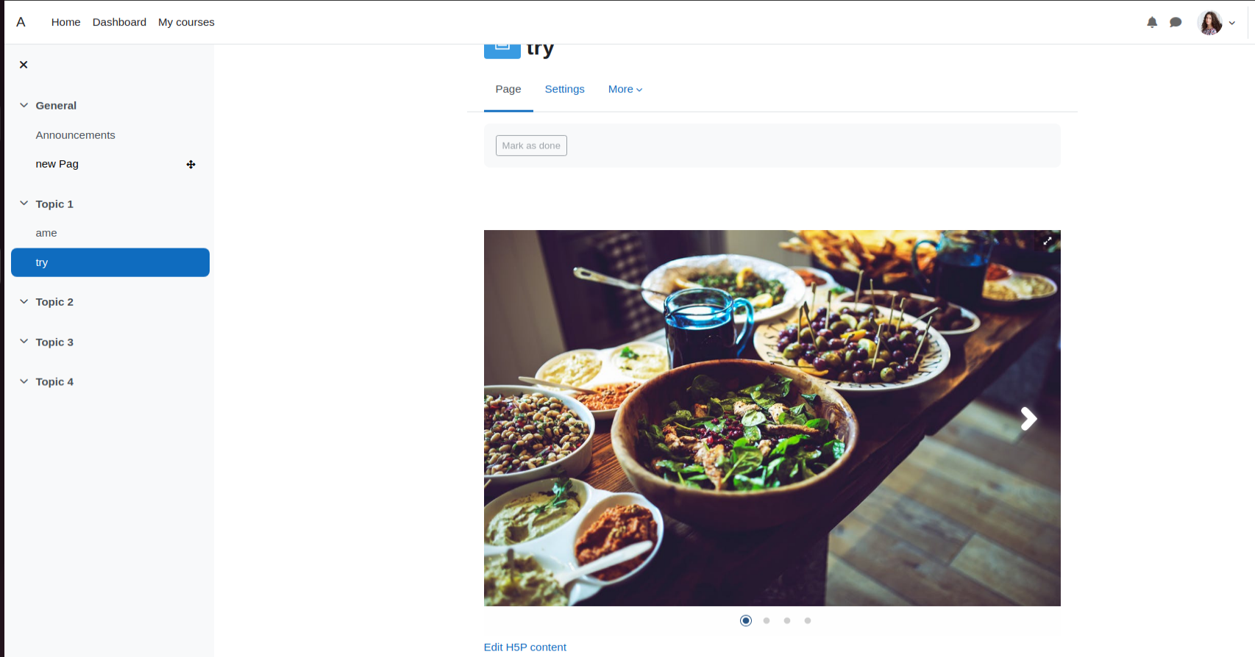The height and width of the screenshot is (657, 1255).
Task: Collapse the General section chevron
Action: click(x=24, y=105)
